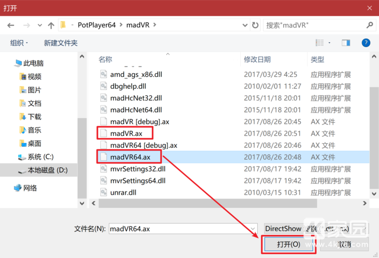Expand the view options dropdown arrow
This screenshot has height=258, width=379.
click(330, 43)
